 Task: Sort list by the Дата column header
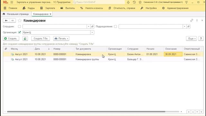coord(42,49)
